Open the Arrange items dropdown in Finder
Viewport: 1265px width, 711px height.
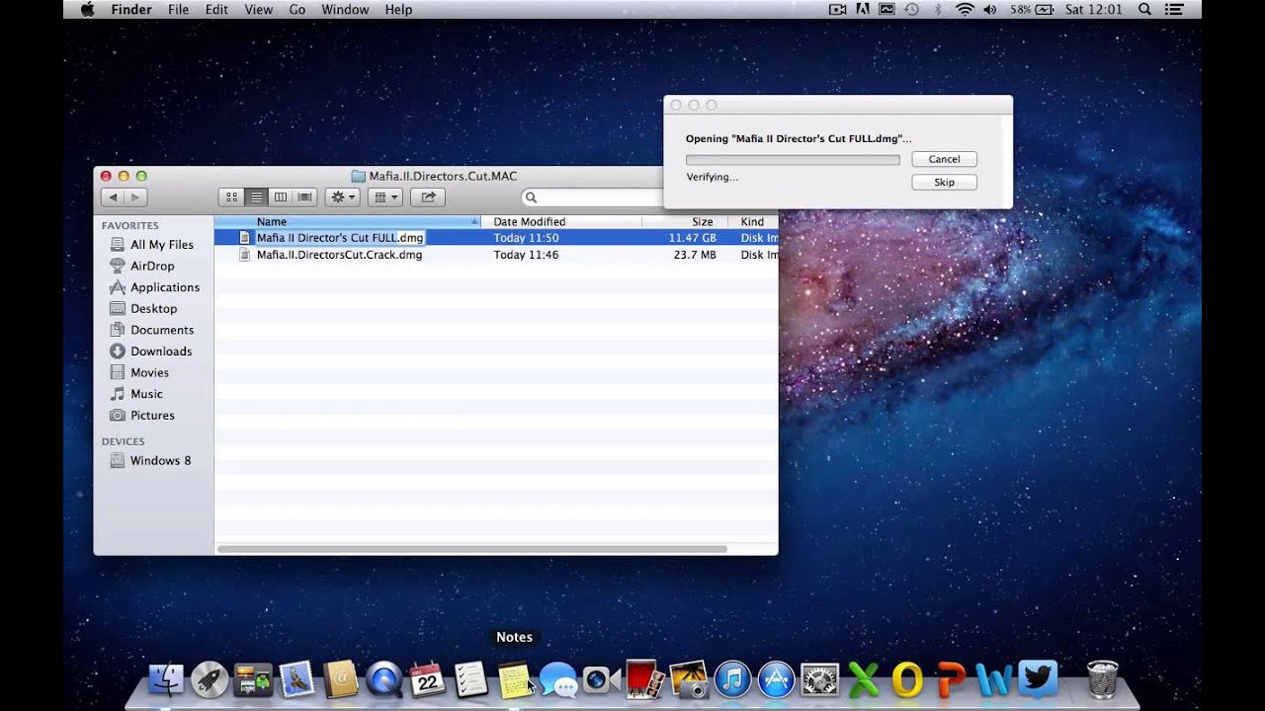pos(384,197)
